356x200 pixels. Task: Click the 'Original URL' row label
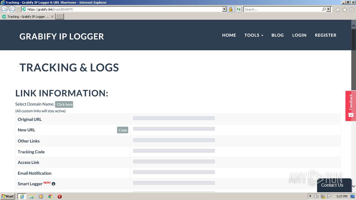30,119
